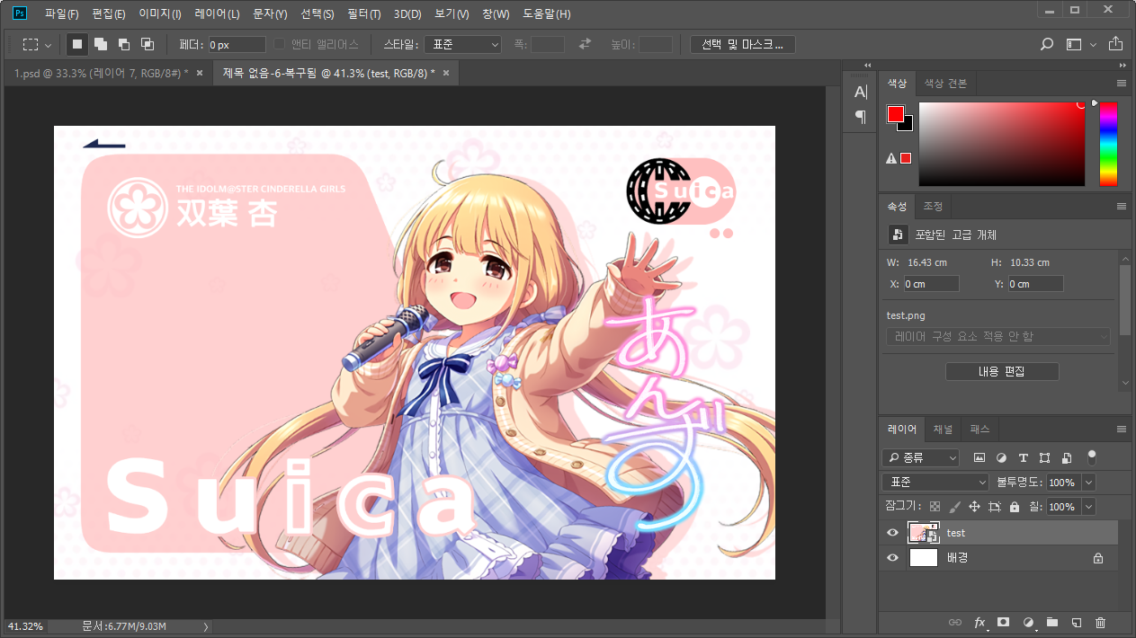Add a layer mask
The width and height of the screenshot is (1136, 638).
[1004, 622]
